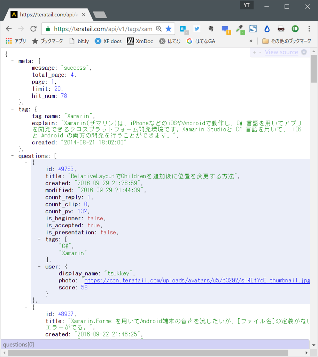
Task: Click the created value "2014-08-21 18:02:00"
Action: tap(94, 142)
